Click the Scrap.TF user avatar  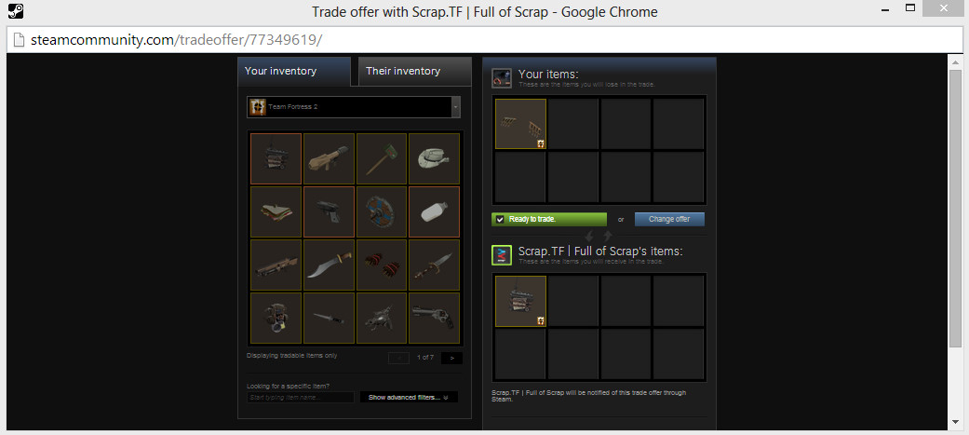[x=501, y=255]
